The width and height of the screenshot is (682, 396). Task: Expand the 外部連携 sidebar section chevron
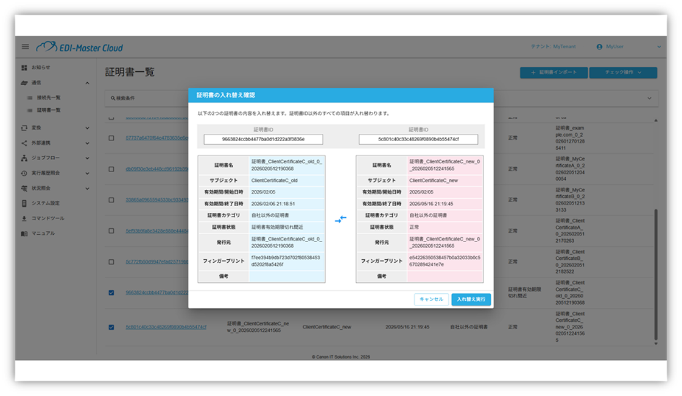pyautogui.click(x=87, y=144)
